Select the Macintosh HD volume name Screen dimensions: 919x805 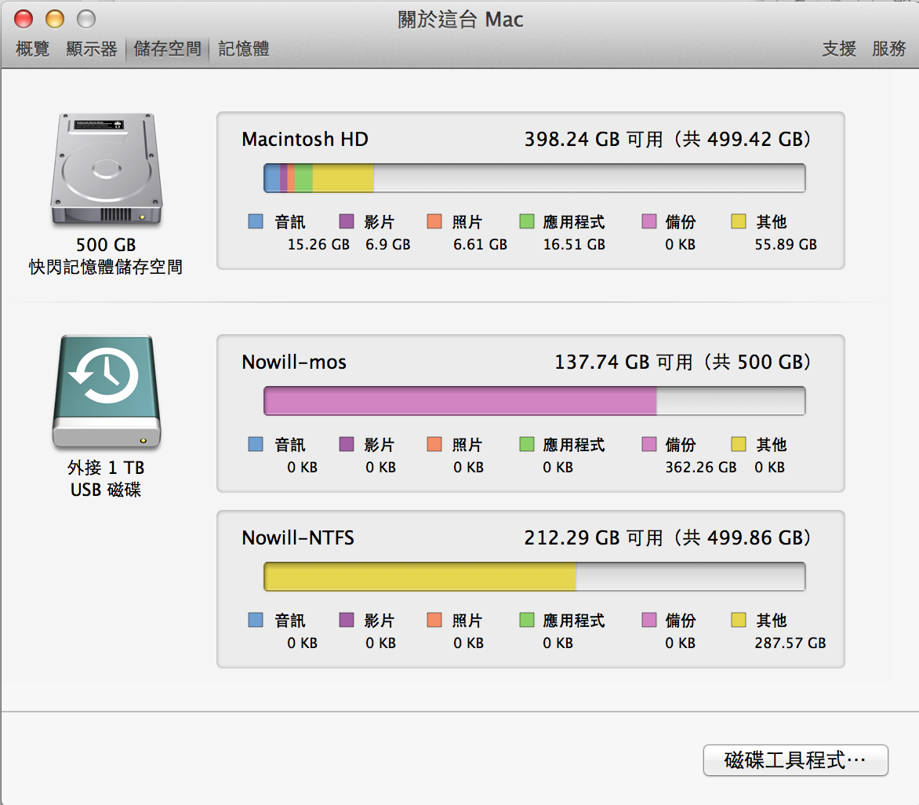[305, 140]
